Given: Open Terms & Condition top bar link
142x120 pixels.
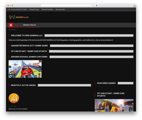Looking at the screenshot, I should [47, 9].
